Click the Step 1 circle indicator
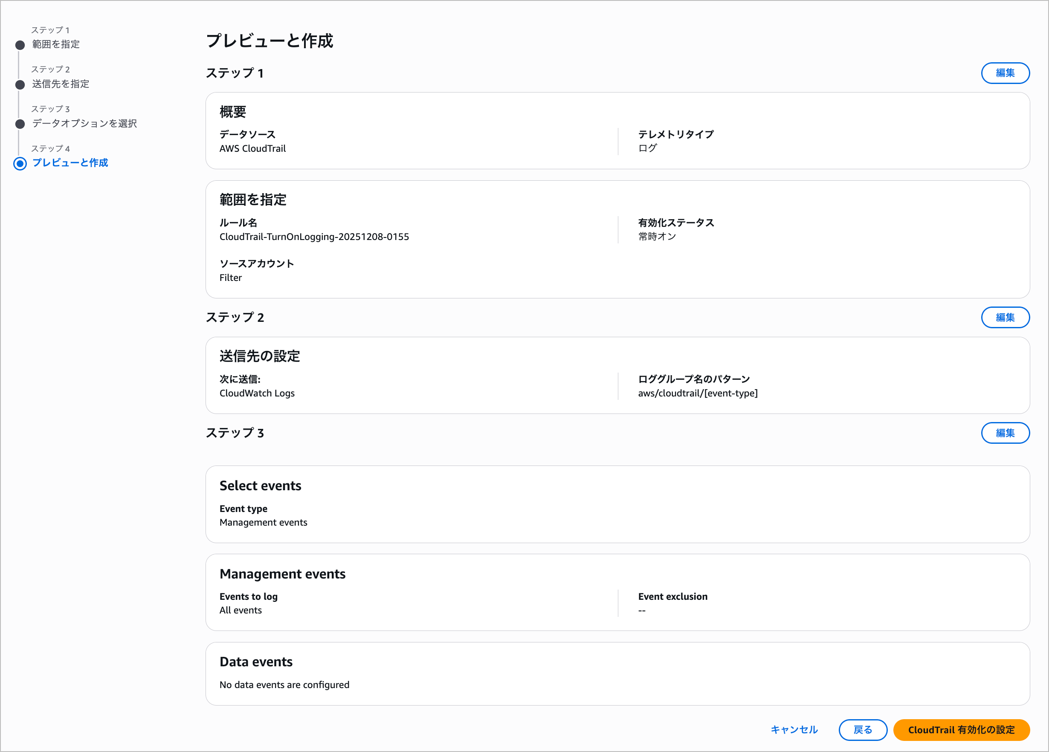1049x752 pixels. coord(20,45)
